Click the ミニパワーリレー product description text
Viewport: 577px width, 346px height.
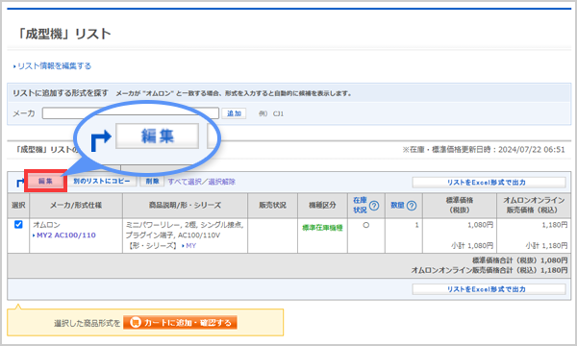click(185, 230)
